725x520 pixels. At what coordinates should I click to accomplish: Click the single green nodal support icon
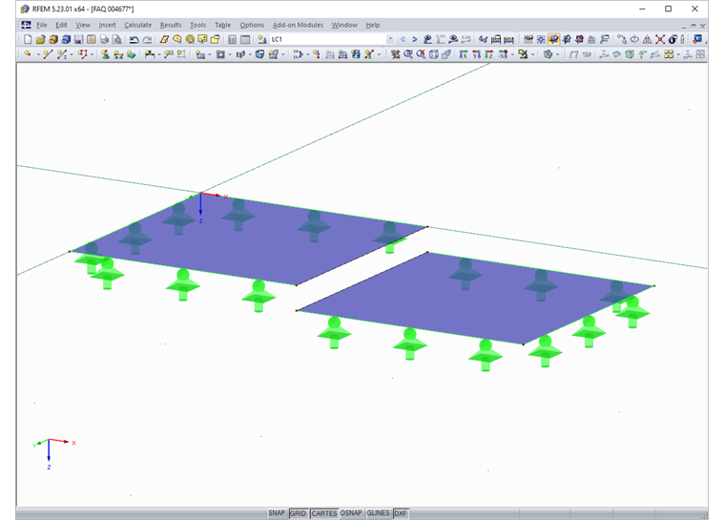[x=106, y=54]
